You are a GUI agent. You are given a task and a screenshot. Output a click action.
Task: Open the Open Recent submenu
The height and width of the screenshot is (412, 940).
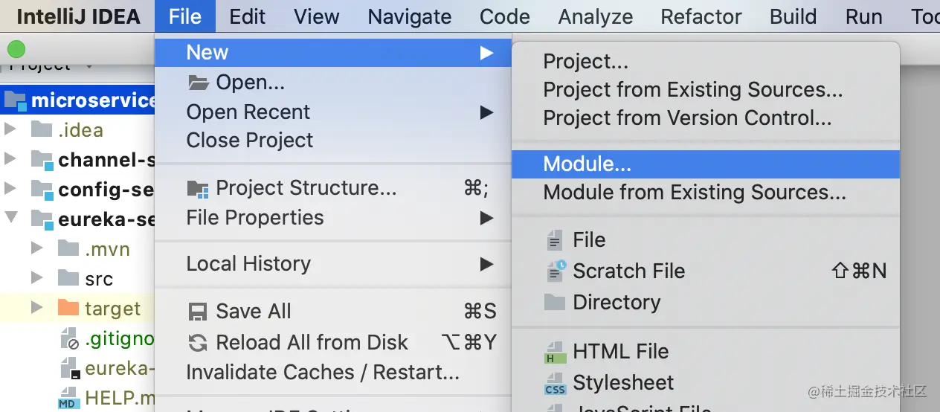pyautogui.click(x=248, y=112)
